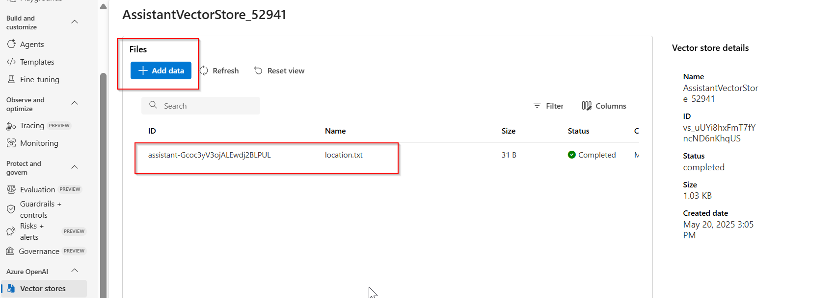Click the Filter lines icon
The width and height of the screenshot is (835, 298).
point(537,106)
